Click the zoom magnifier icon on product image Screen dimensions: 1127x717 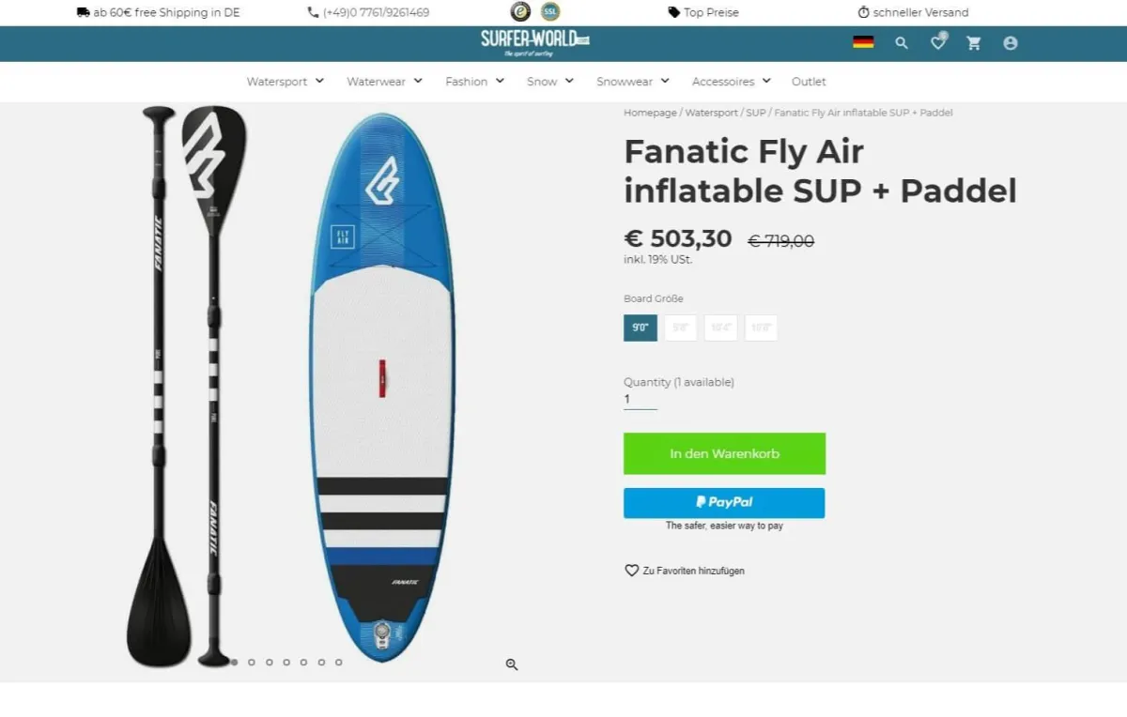tap(512, 664)
